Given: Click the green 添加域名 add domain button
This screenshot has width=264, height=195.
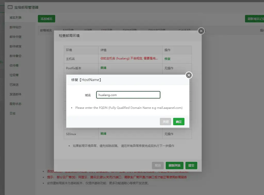Looking at the screenshot, I should [x=46, y=19].
